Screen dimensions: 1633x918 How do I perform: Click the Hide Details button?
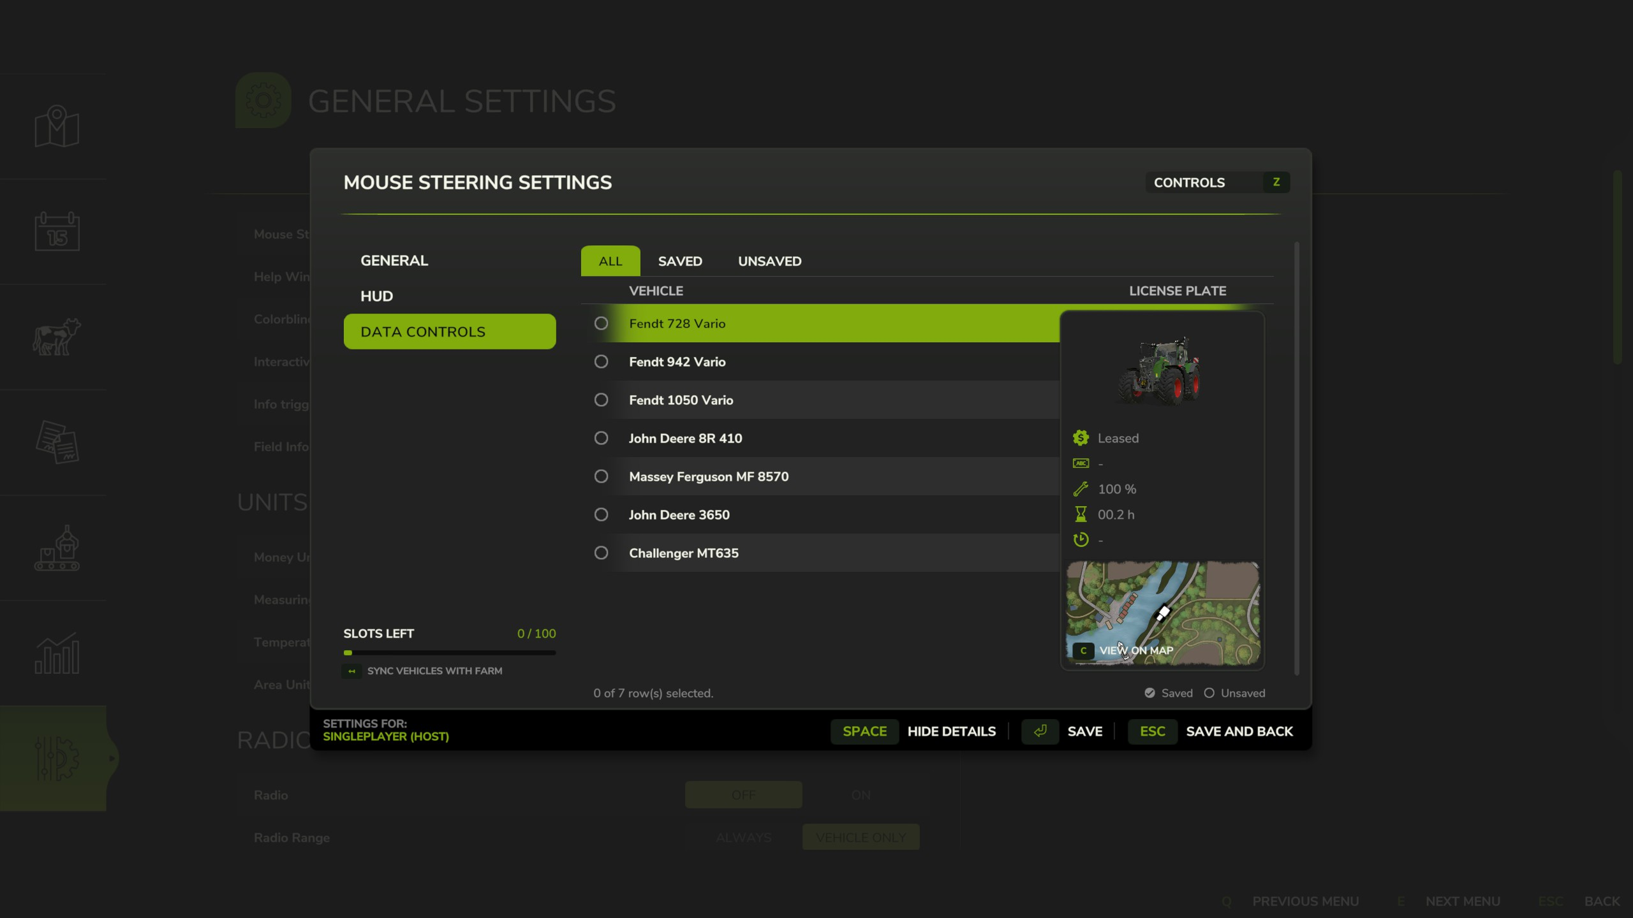[x=951, y=732]
